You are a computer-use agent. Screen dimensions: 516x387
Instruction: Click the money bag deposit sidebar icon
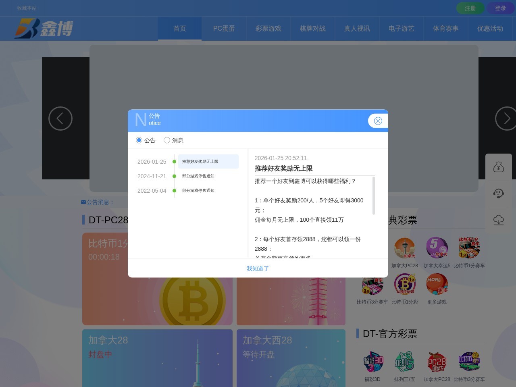click(x=499, y=167)
